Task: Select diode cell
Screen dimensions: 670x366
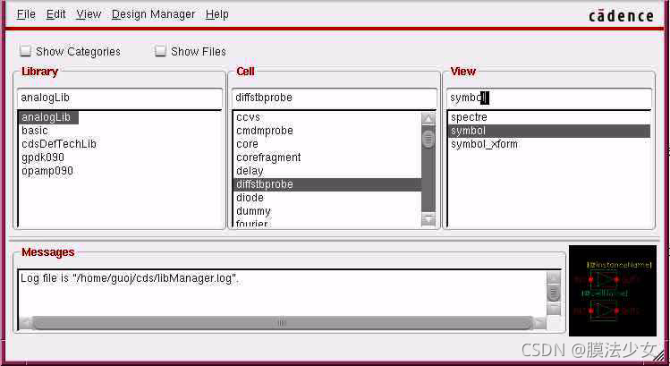Action: coord(327,198)
